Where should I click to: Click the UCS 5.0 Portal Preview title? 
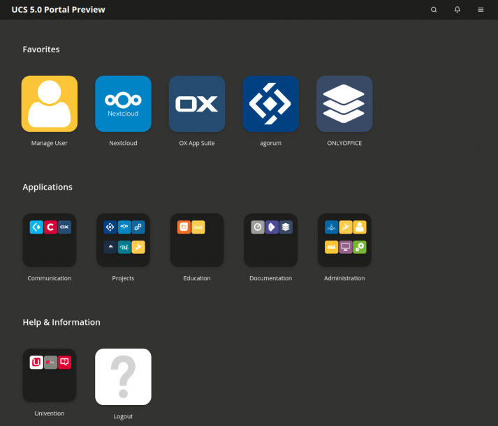pos(58,10)
